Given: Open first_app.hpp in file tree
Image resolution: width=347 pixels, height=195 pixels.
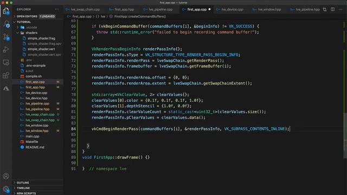Looking at the screenshot, I should (x=35, y=87).
